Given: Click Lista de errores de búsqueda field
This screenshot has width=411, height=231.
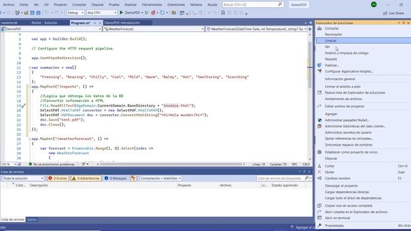Looking at the screenshot, I should coord(280,178).
